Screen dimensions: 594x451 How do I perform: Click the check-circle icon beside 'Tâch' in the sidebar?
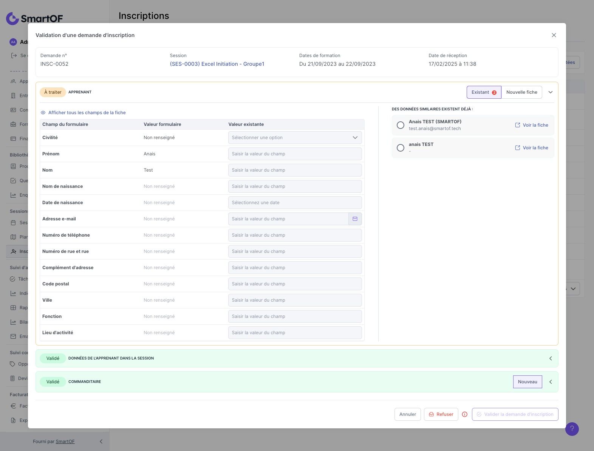12,279
